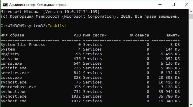This screenshot has width=193, height=107.
Task: Click the scrollbar up arrow
Action: tap(191, 12)
